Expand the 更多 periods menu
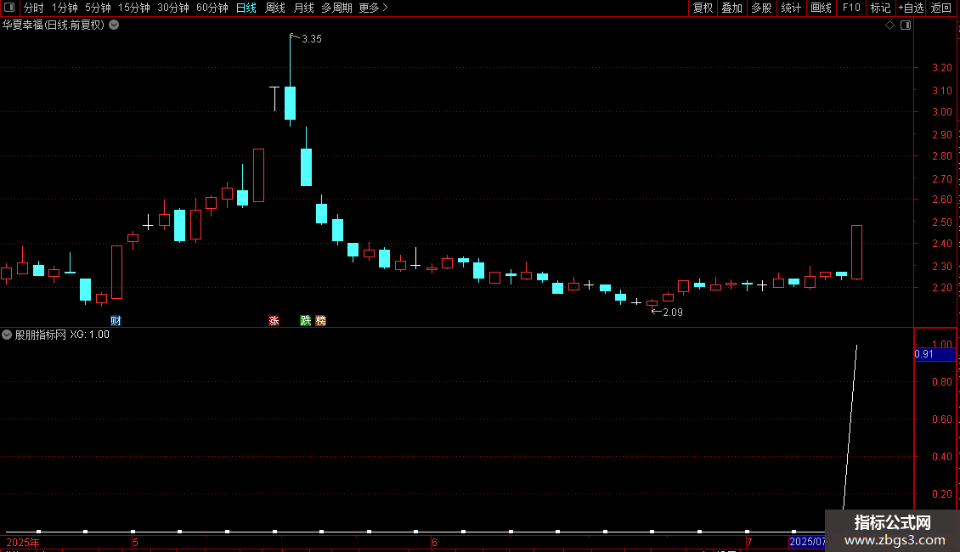 (x=374, y=8)
